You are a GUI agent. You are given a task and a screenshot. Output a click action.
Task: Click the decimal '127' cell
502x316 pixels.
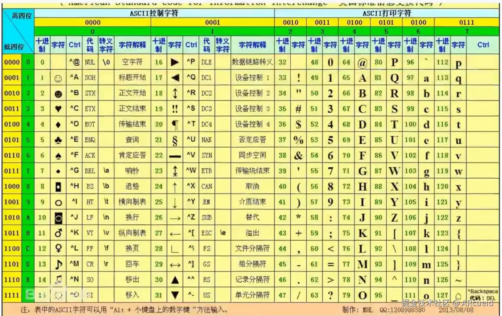[442, 295]
